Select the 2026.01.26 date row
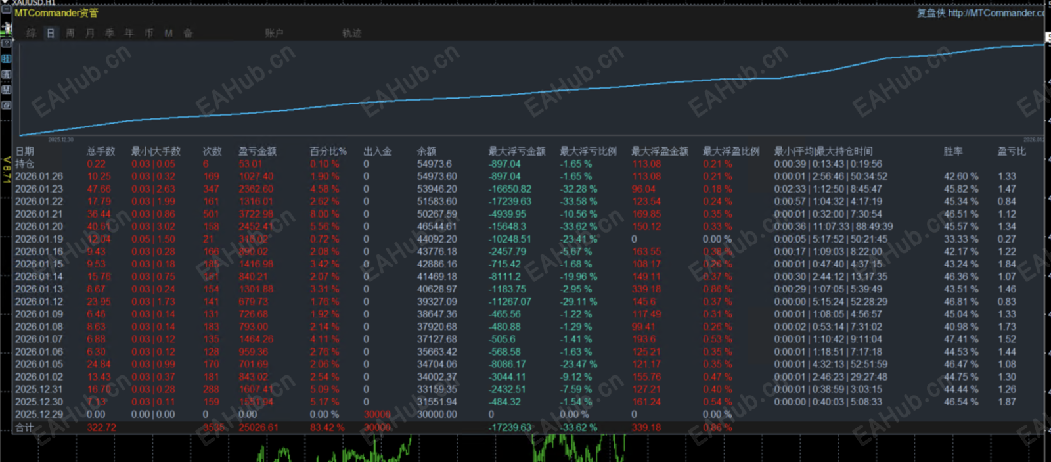Viewport: 1051px width, 462px height. tap(39, 176)
